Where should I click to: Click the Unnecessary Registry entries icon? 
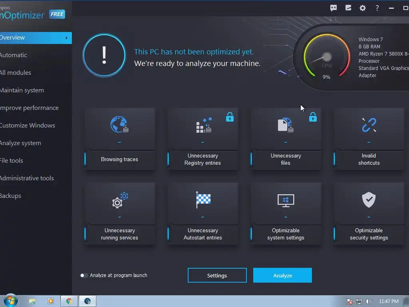(204, 125)
